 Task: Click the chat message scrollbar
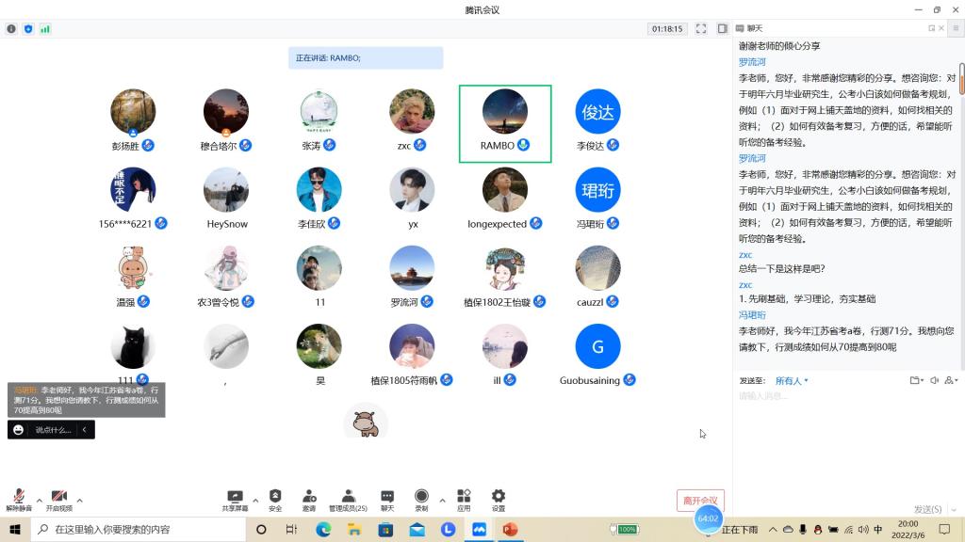point(961,80)
